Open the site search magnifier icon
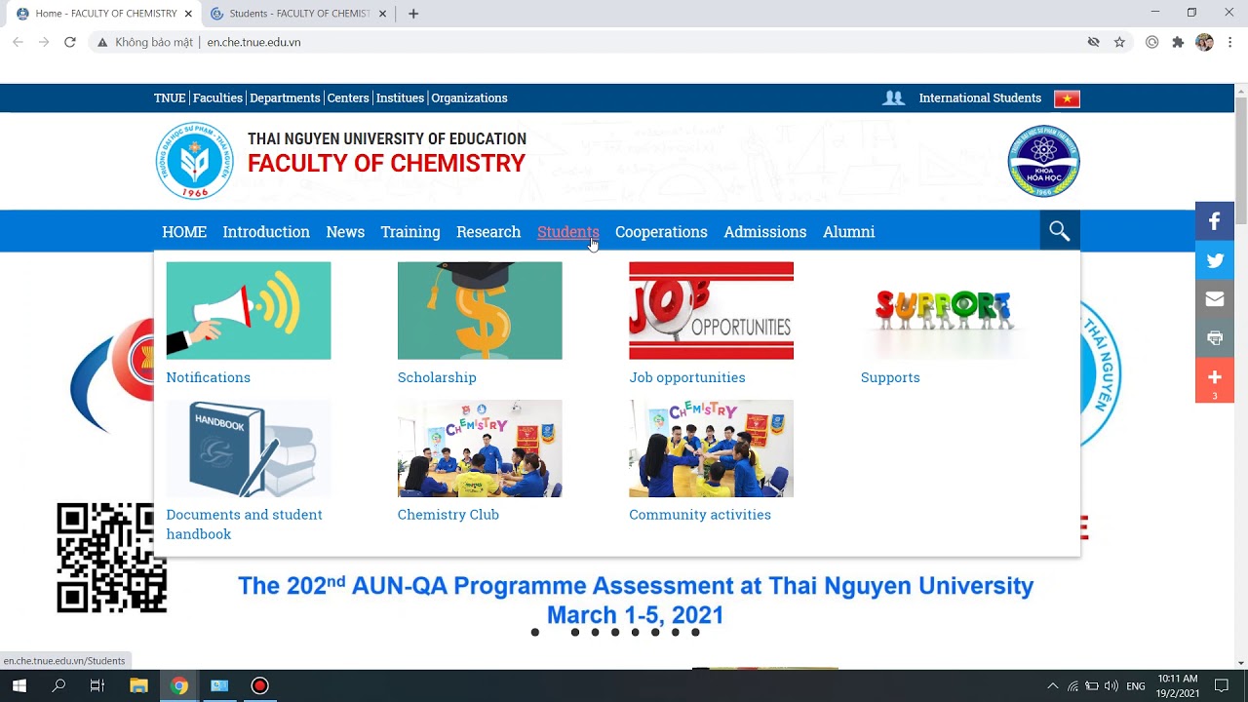This screenshot has width=1248, height=702. coord(1060,231)
